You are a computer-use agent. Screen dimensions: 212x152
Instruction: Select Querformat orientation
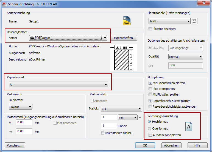coord(150,128)
